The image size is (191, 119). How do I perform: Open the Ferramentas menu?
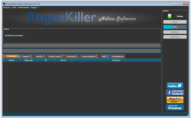click(23, 7)
